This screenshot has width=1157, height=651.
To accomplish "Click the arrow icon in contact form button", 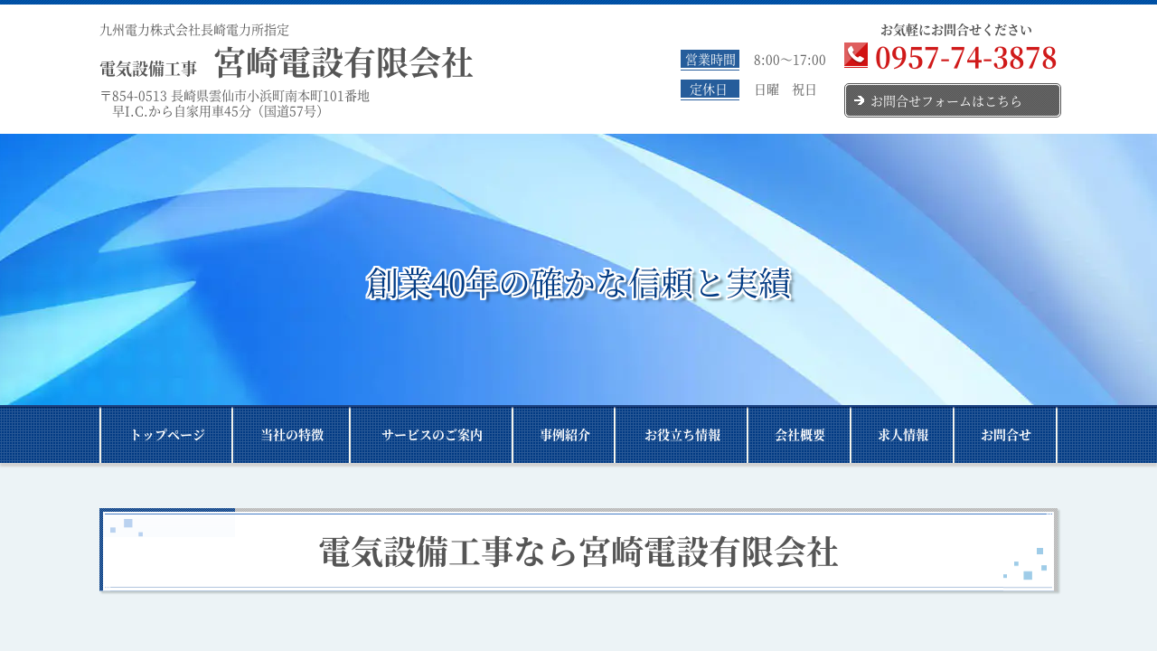I will [859, 100].
